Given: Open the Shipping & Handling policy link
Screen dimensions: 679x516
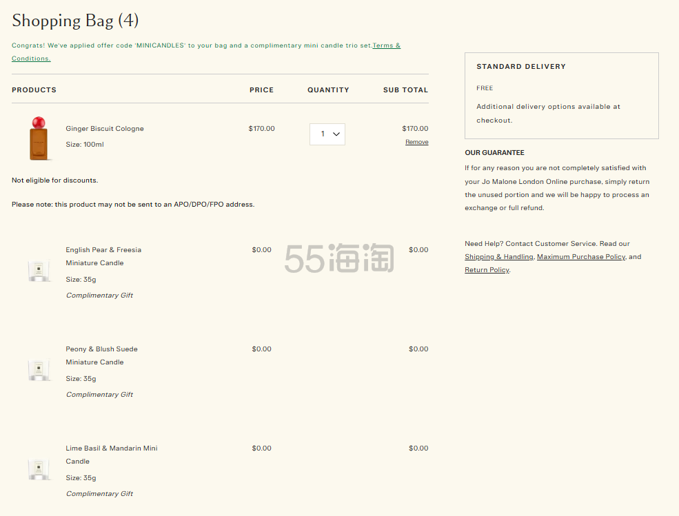Looking at the screenshot, I should 498,257.
